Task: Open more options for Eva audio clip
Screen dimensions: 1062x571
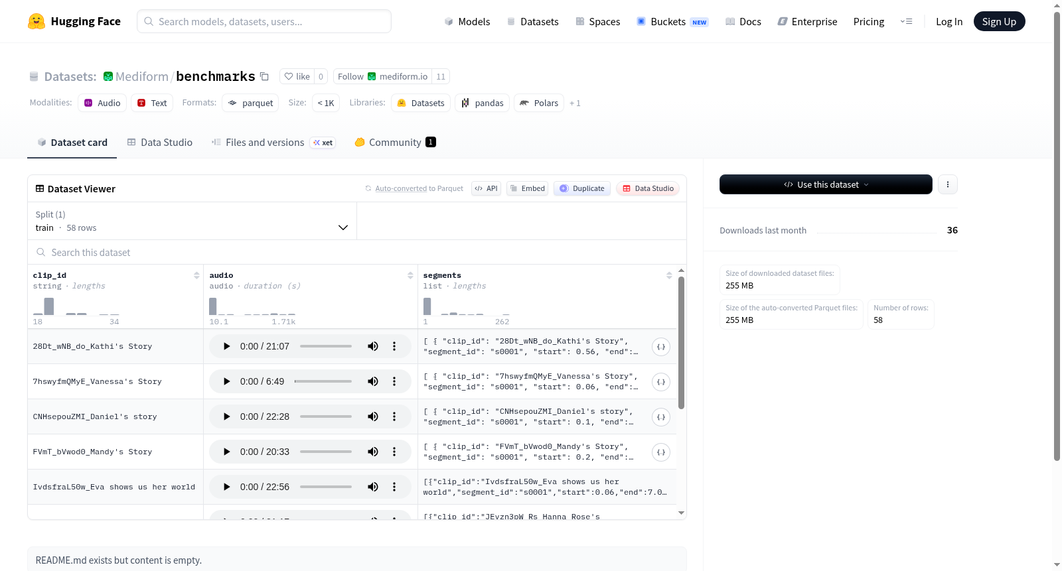Action: click(394, 487)
